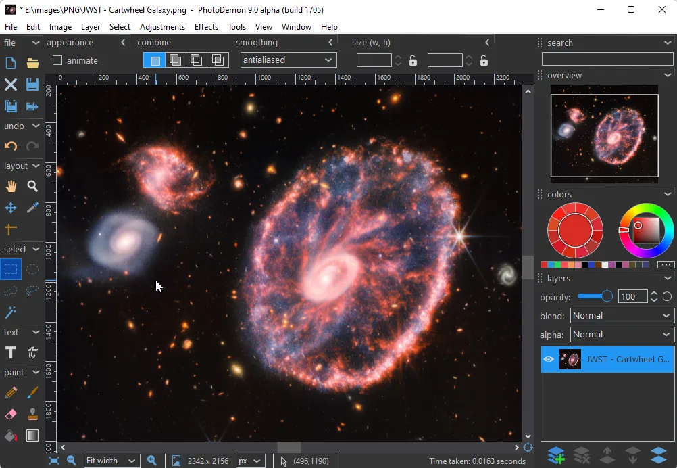Screen dimensions: 677x468
Task: Click the layer opacity slider
Action: [x=595, y=297]
